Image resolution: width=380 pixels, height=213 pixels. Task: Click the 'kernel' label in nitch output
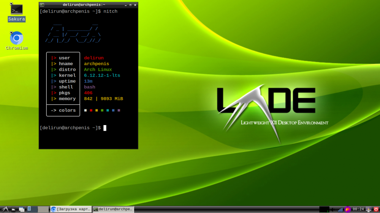pyautogui.click(x=67, y=75)
